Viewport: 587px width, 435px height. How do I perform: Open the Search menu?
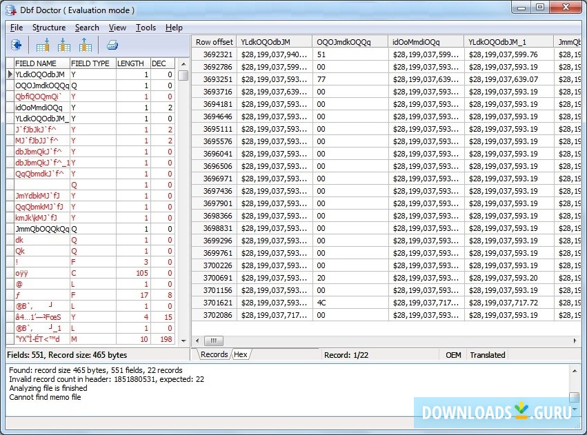87,28
